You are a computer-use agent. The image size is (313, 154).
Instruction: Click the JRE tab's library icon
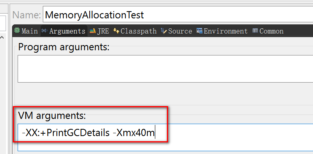coord(92,31)
